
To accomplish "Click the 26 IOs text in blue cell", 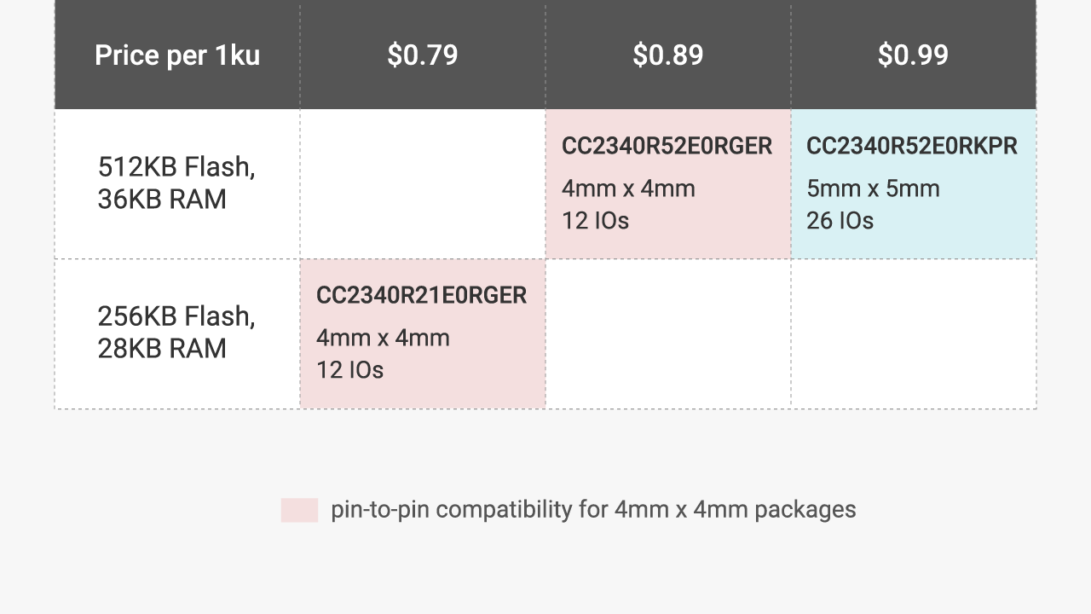I will click(840, 221).
